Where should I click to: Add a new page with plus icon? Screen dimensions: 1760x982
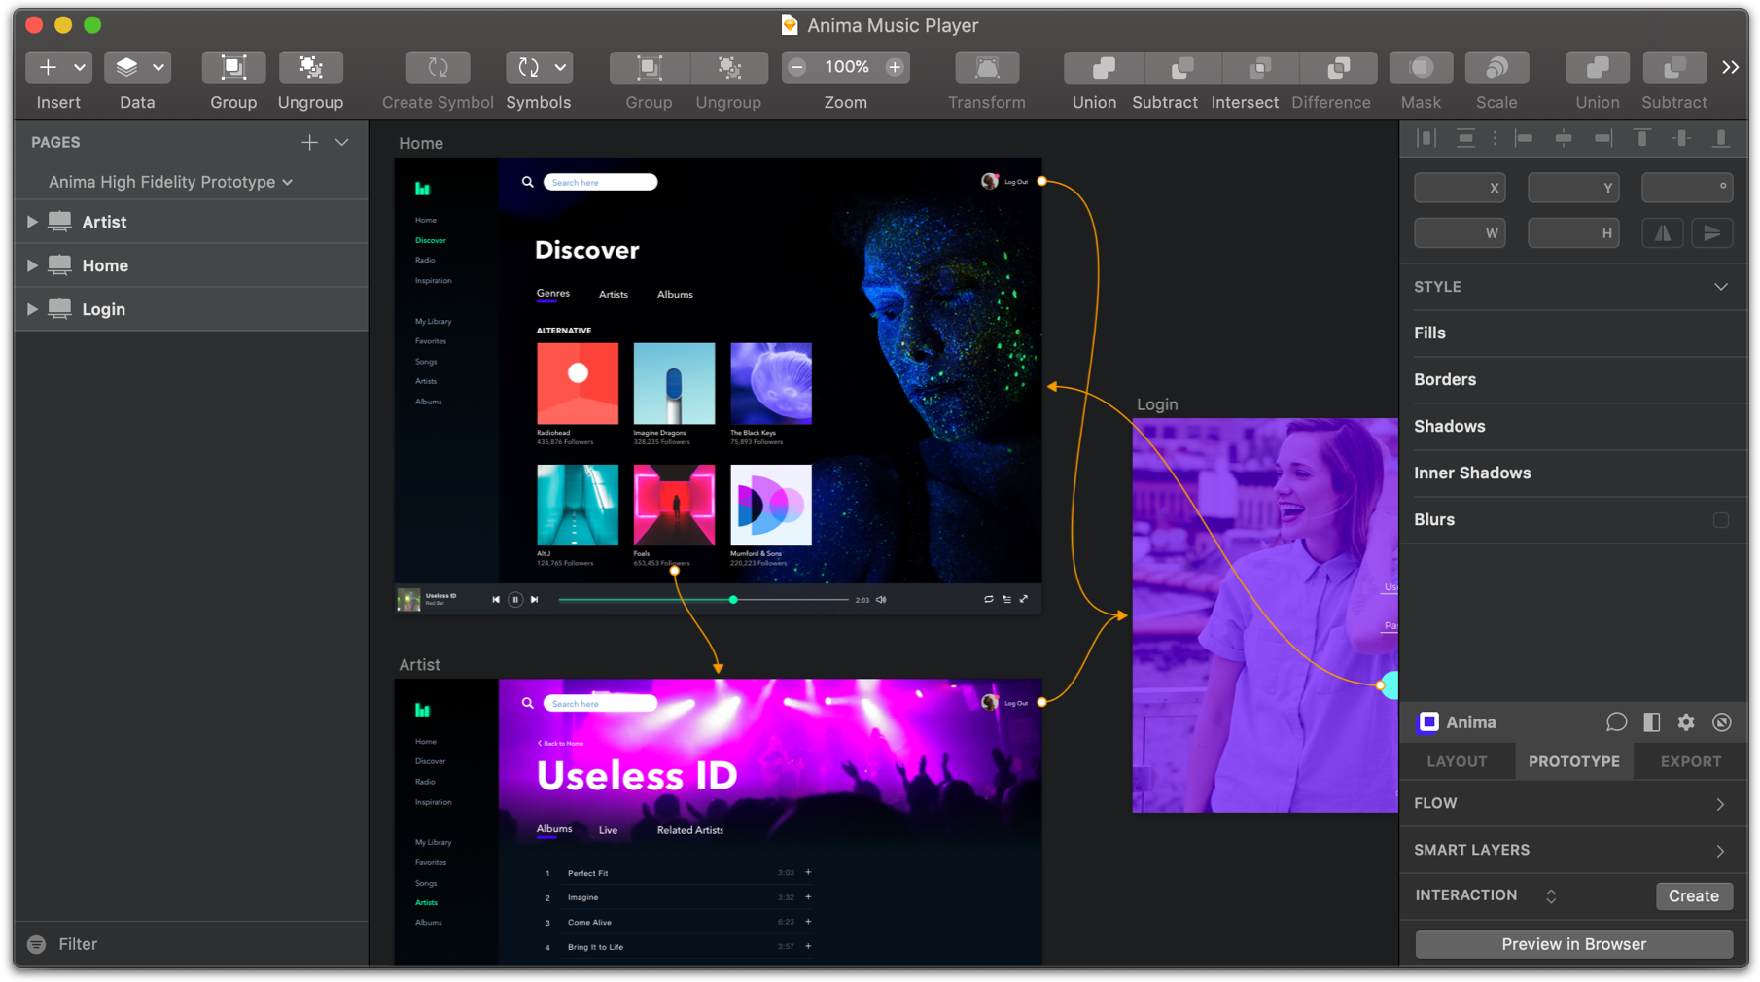click(x=309, y=142)
